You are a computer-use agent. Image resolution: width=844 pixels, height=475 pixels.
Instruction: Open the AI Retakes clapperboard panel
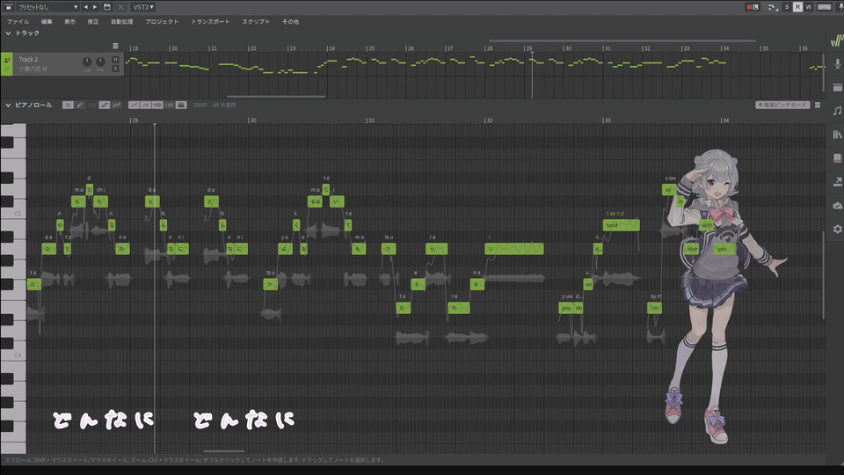(x=837, y=87)
